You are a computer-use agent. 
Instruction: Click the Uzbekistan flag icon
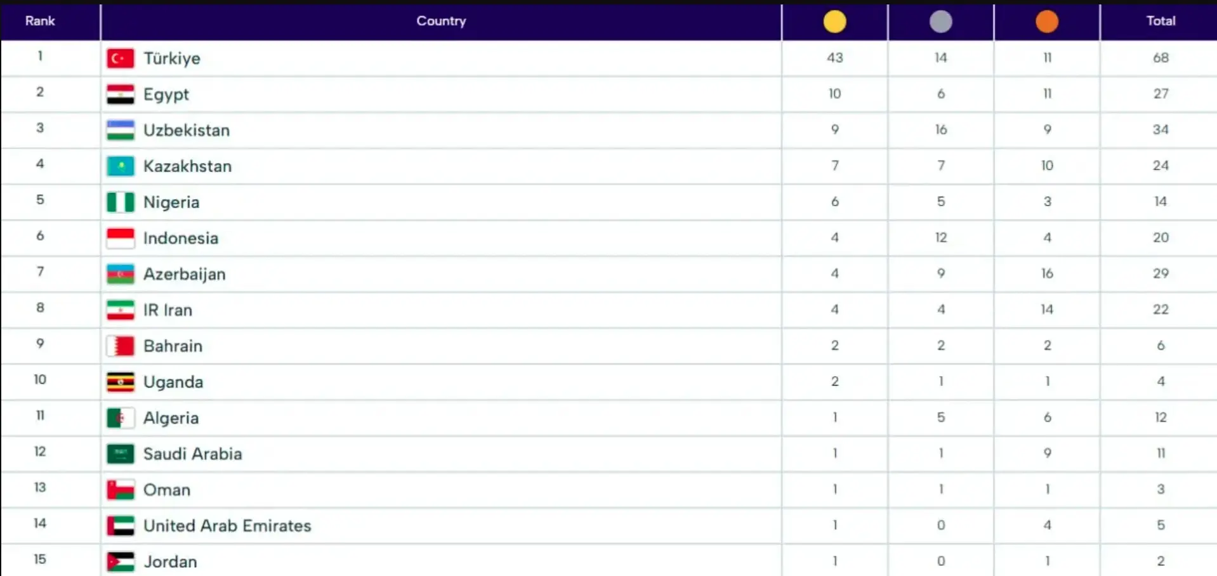click(x=120, y=130)
